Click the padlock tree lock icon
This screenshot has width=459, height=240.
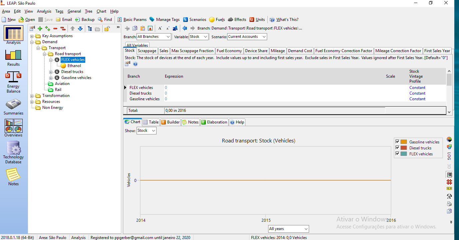coord(107,29)
